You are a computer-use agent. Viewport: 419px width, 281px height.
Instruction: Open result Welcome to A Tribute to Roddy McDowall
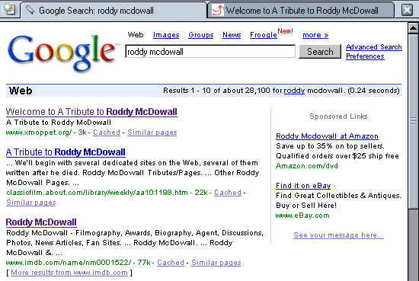91,112
